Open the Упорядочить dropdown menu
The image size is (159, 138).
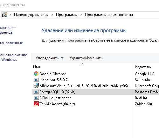49,58
